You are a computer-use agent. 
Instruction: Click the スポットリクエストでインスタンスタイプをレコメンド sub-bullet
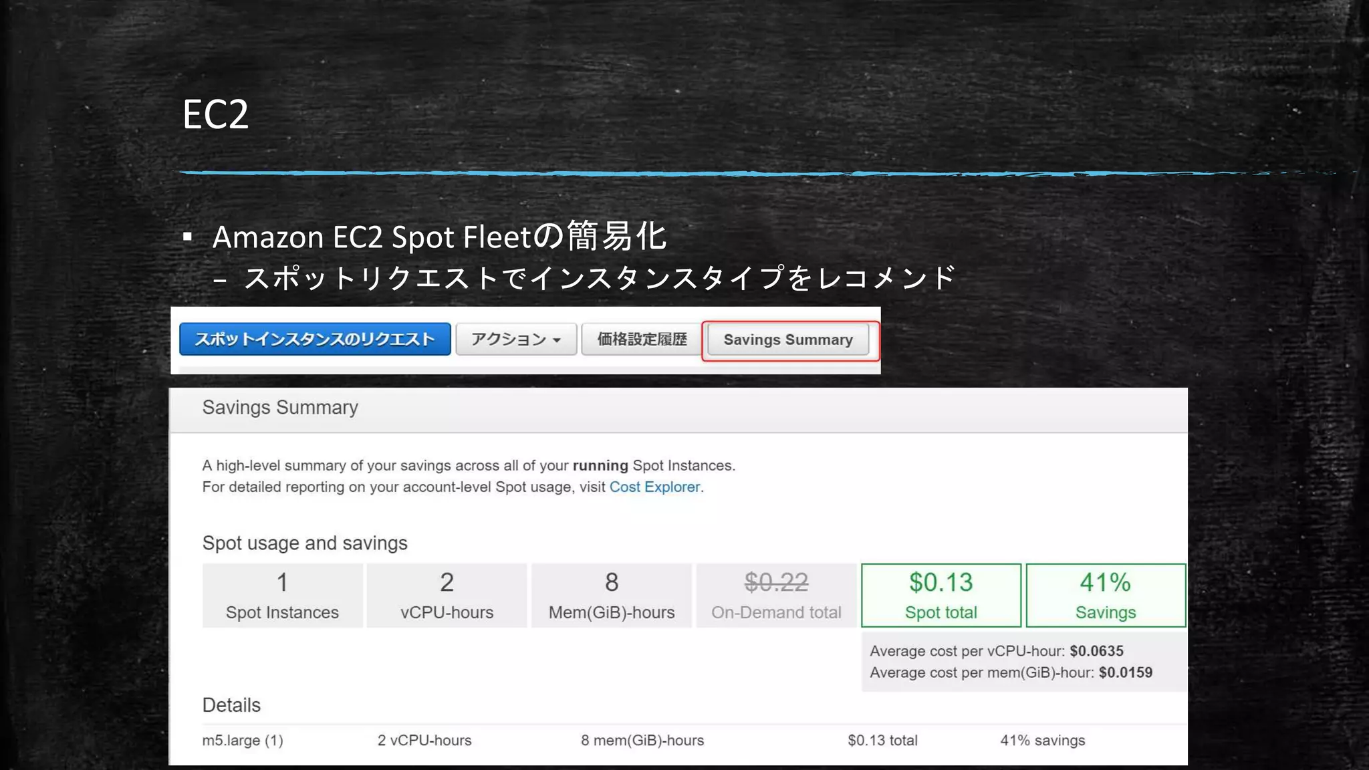pos(600,278)
